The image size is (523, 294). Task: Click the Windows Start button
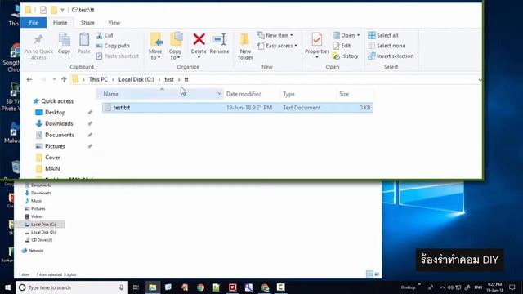[x=7, y=287]
